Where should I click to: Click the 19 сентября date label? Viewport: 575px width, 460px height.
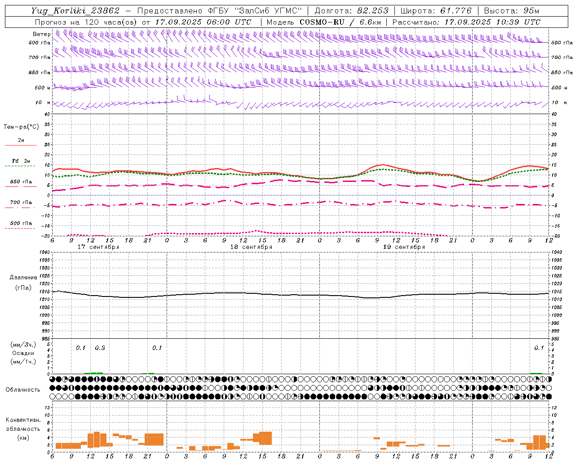404,247
